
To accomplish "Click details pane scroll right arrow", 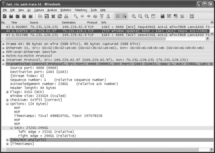I will (x=211, y=149).
